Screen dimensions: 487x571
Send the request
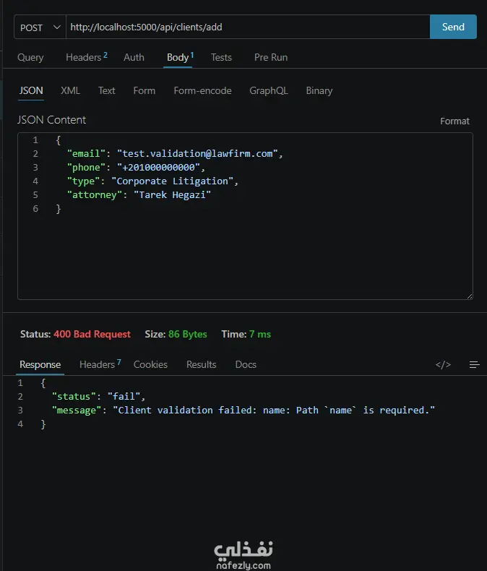453,27
